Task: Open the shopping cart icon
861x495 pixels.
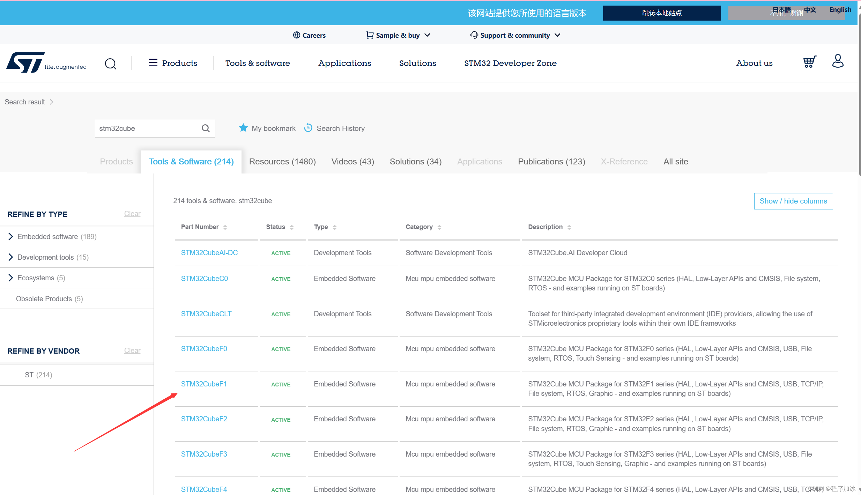Action: (809, 62)
